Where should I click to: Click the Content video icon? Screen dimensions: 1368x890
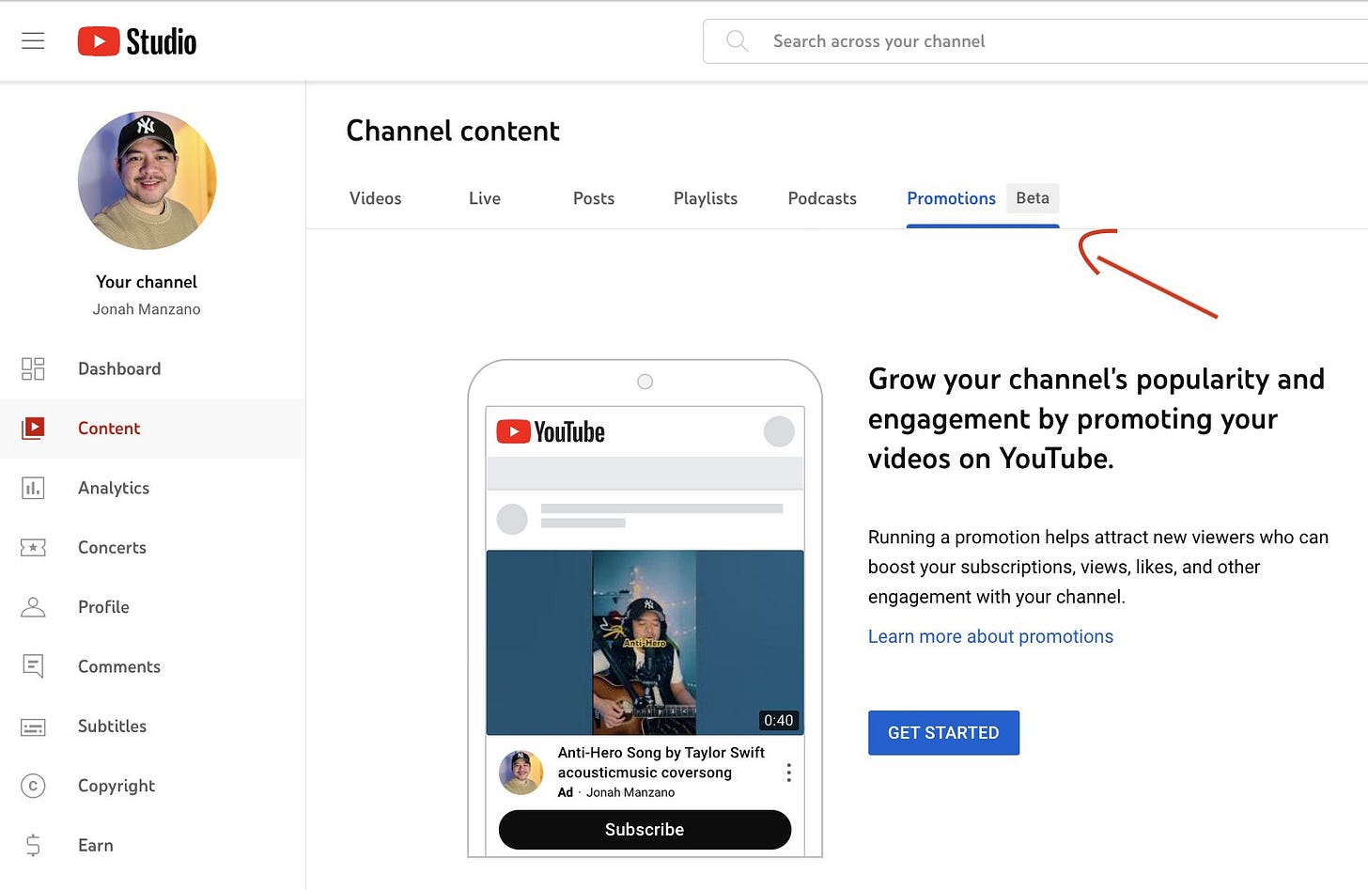click(33, 429)
